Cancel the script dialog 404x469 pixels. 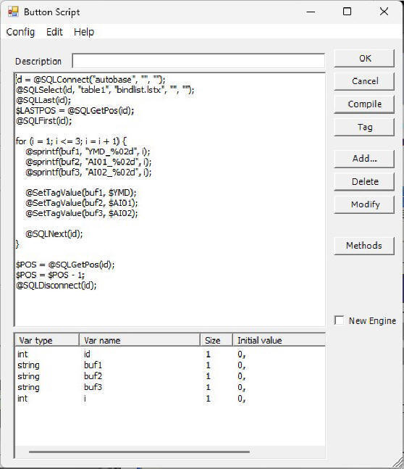364,81
